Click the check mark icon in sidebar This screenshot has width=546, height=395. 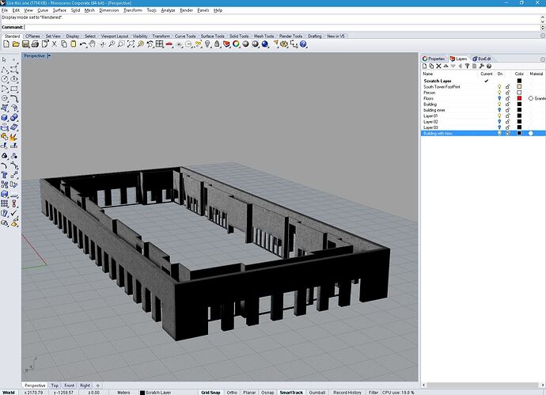pos(14,213)
